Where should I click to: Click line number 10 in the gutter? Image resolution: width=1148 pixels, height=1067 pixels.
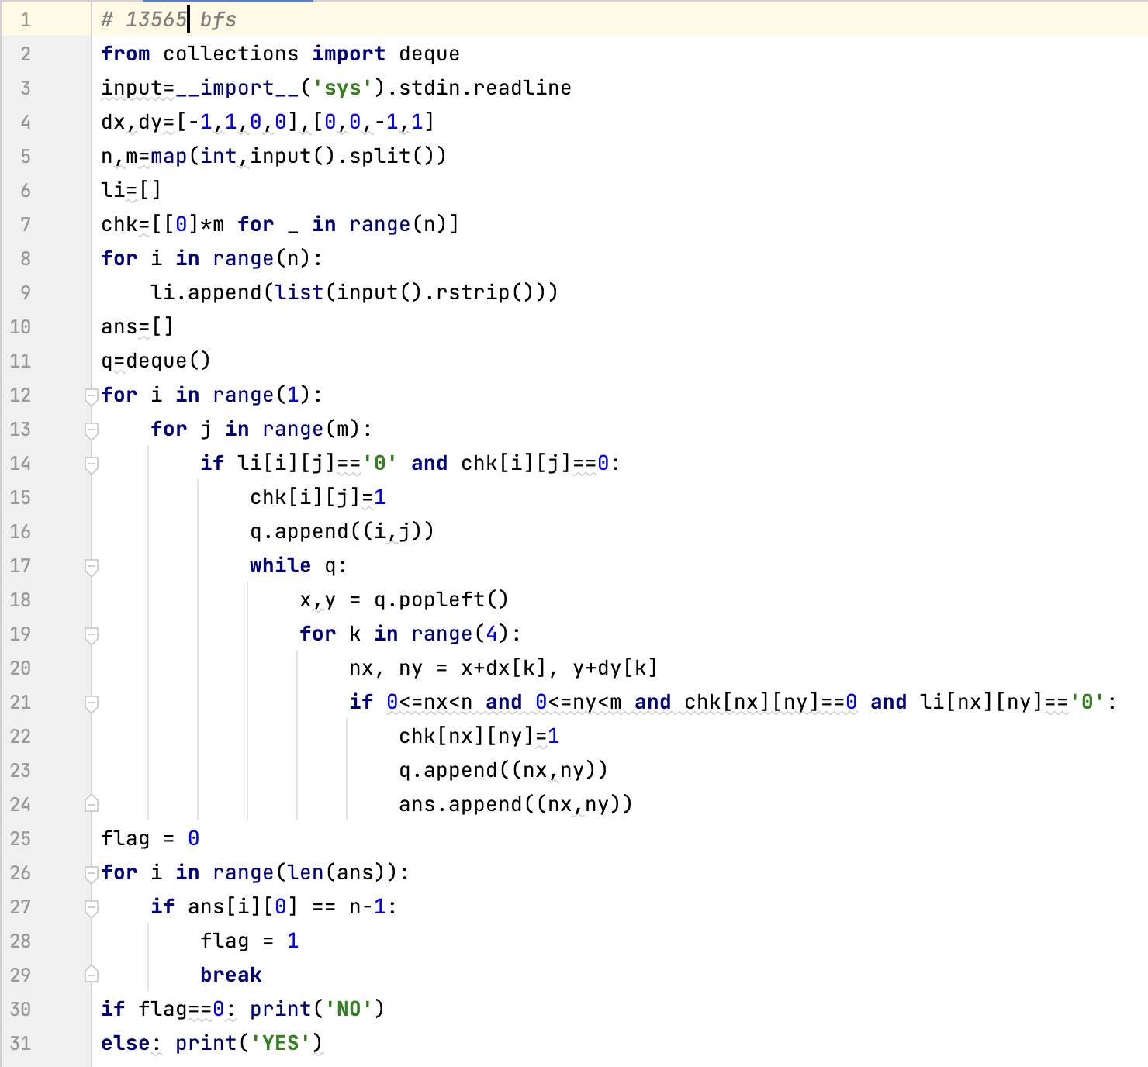pos(20,326)
